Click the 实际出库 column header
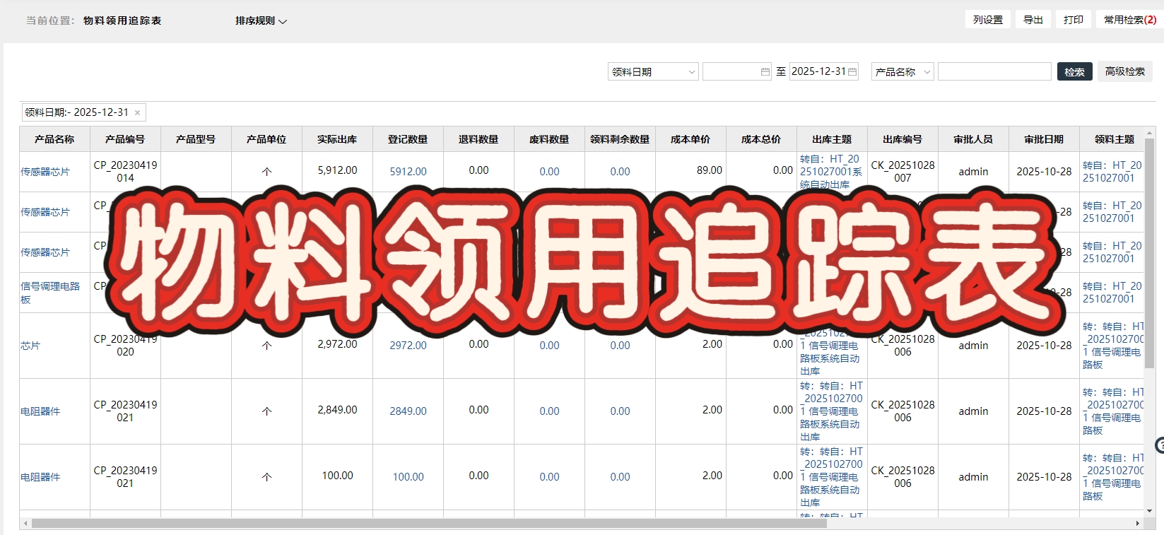Image resolution: width=1164 pixels, height=535 pixels. [x=337, y=139]
